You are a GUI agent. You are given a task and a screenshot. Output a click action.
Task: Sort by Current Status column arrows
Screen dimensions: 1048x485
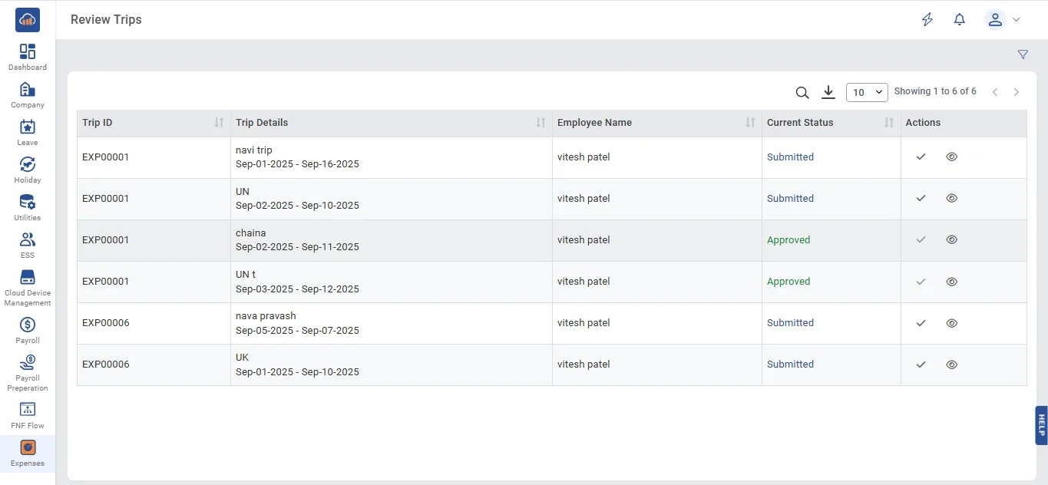point(888,123)
